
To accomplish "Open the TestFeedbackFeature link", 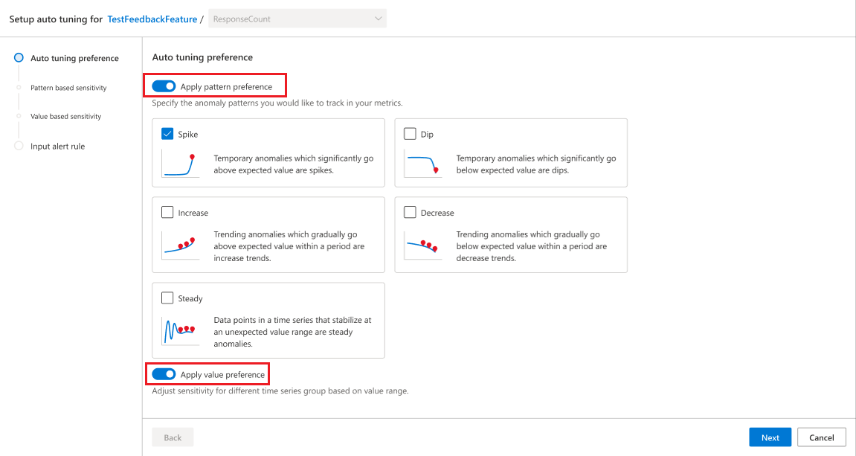I will [152, 19].
